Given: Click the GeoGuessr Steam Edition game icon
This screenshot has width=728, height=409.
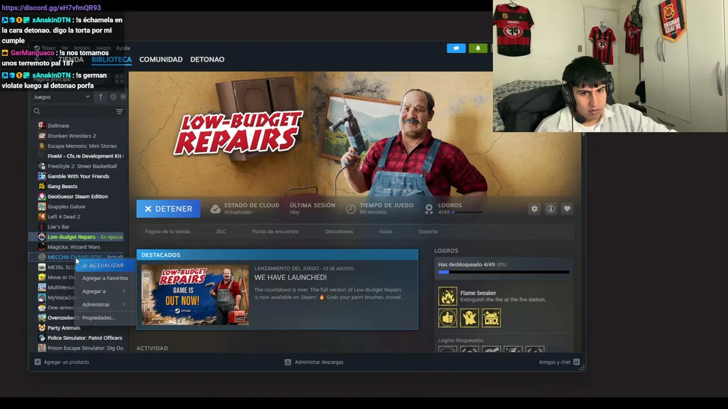Looking at the screenshot, I should pos(42,197).
